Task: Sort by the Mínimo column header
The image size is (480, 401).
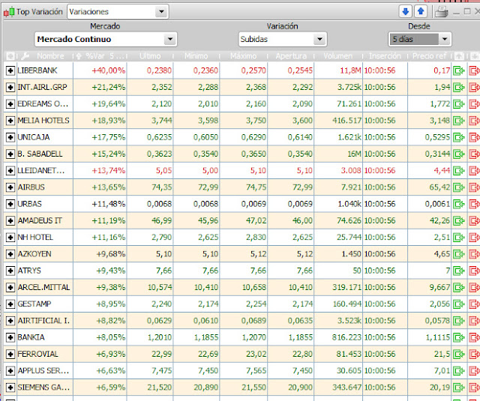Action: (x=196, y=56)
